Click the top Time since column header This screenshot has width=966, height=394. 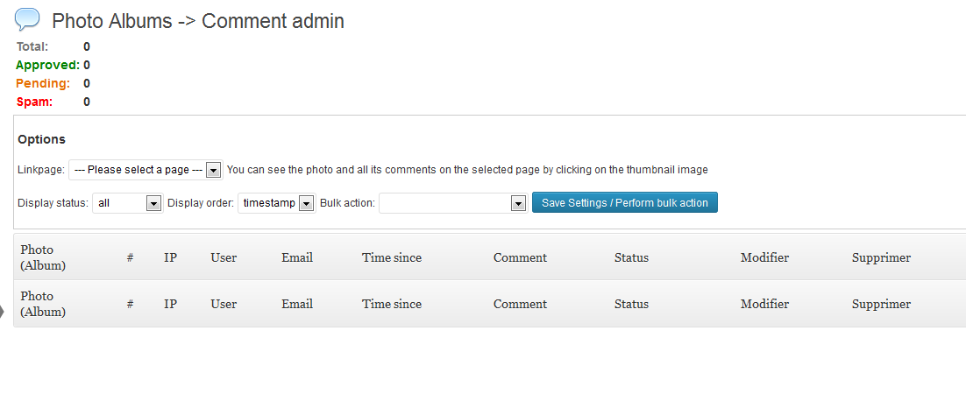click(392, 258)
